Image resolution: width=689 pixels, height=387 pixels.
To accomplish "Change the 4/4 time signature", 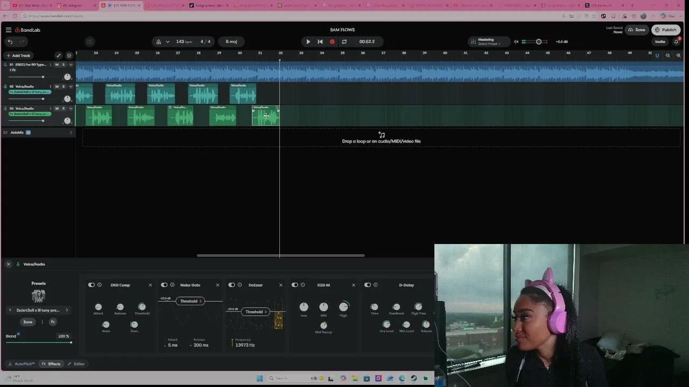I will click(206, 41).
